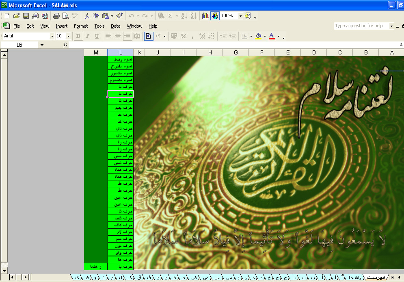Screen dimensions: 404x282
Task: Expand the Font size dropdown
Action: click(68, 36)
